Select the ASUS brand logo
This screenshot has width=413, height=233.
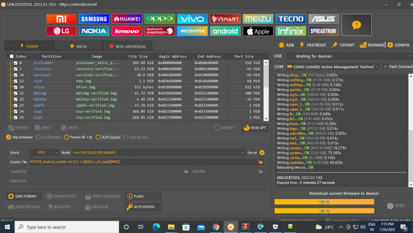(323, 19)
